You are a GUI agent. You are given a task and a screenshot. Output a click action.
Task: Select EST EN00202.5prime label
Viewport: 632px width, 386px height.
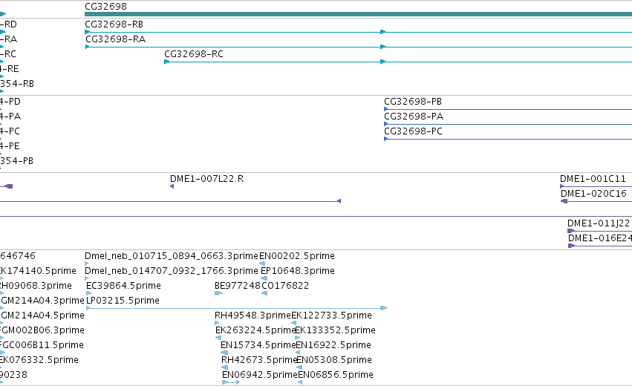pyautogui.click(x=296, y=256)
